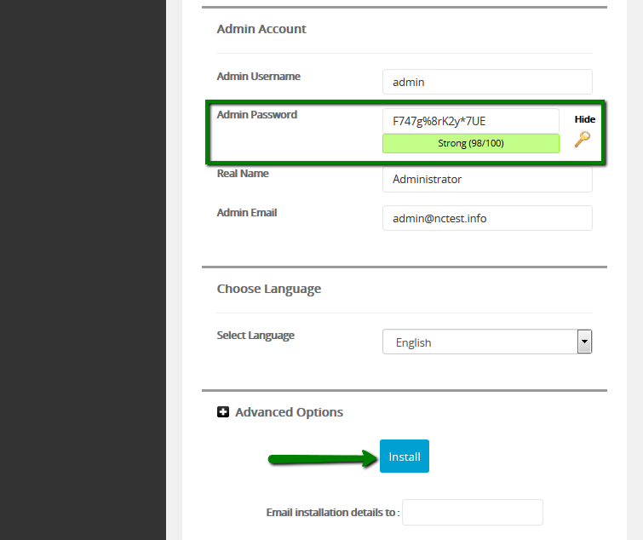Image resolution: width=643 pixels, height=540 pixels.
Task: Click the Admin Password label
Action: pyautogui.click(x=257, y=115)
